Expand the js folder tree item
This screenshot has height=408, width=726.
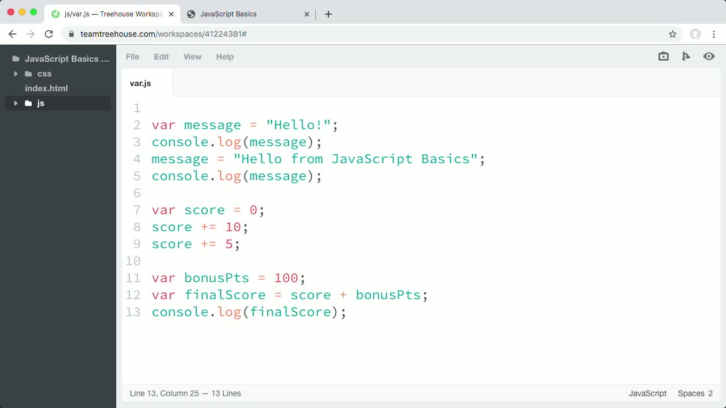[15, 103]
